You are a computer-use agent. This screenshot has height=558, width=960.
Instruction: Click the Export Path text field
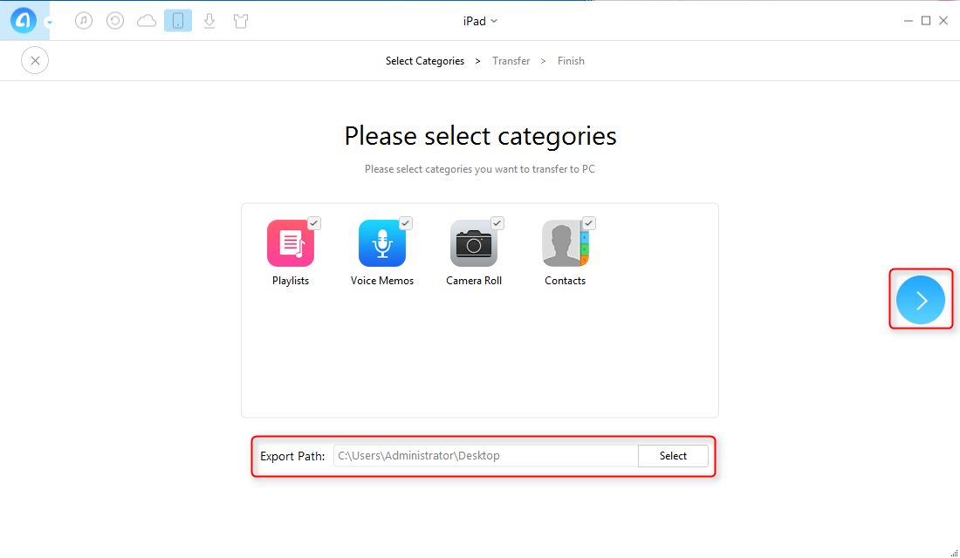(x=485, y=456)
